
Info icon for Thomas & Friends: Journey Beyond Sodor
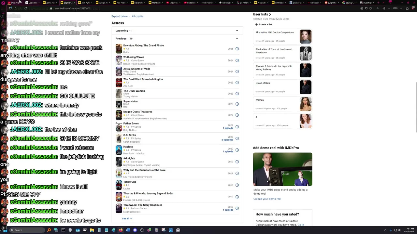tap(237, 197)
